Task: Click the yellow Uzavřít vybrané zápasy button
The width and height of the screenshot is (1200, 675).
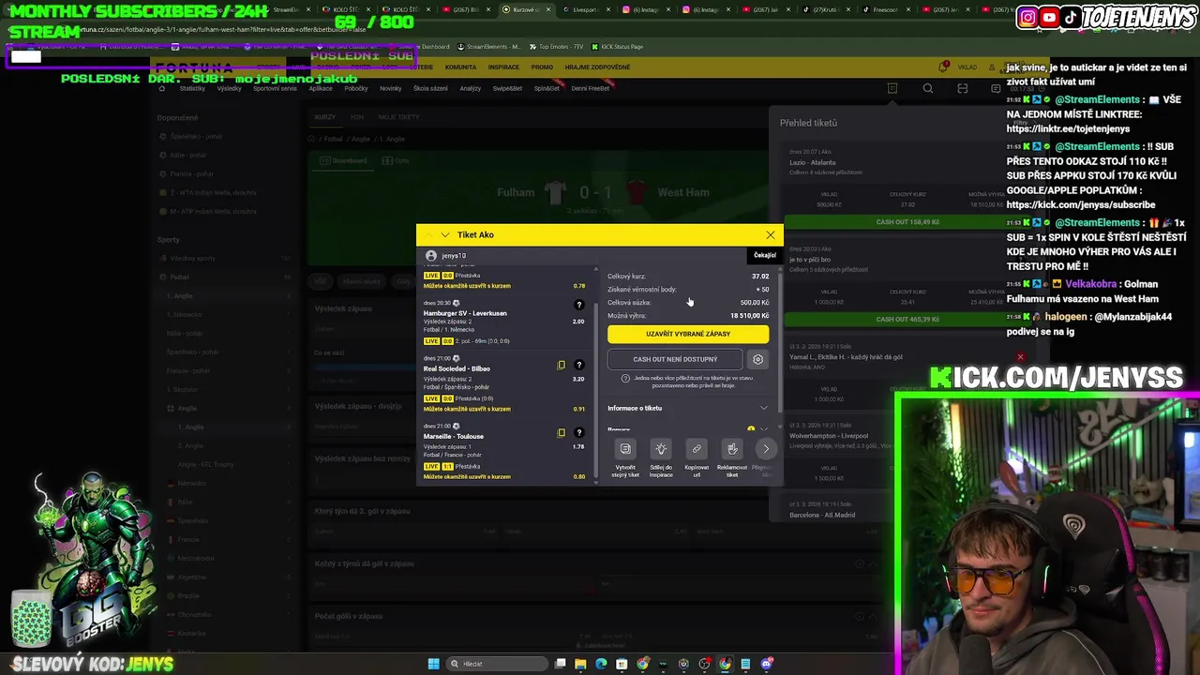Action: click(x=688, y=334)
